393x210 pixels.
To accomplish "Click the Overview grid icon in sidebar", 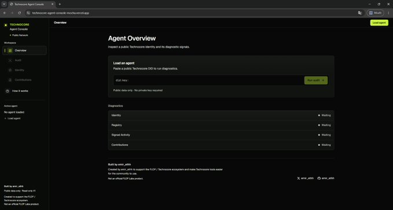I will (x=10, y=51).
